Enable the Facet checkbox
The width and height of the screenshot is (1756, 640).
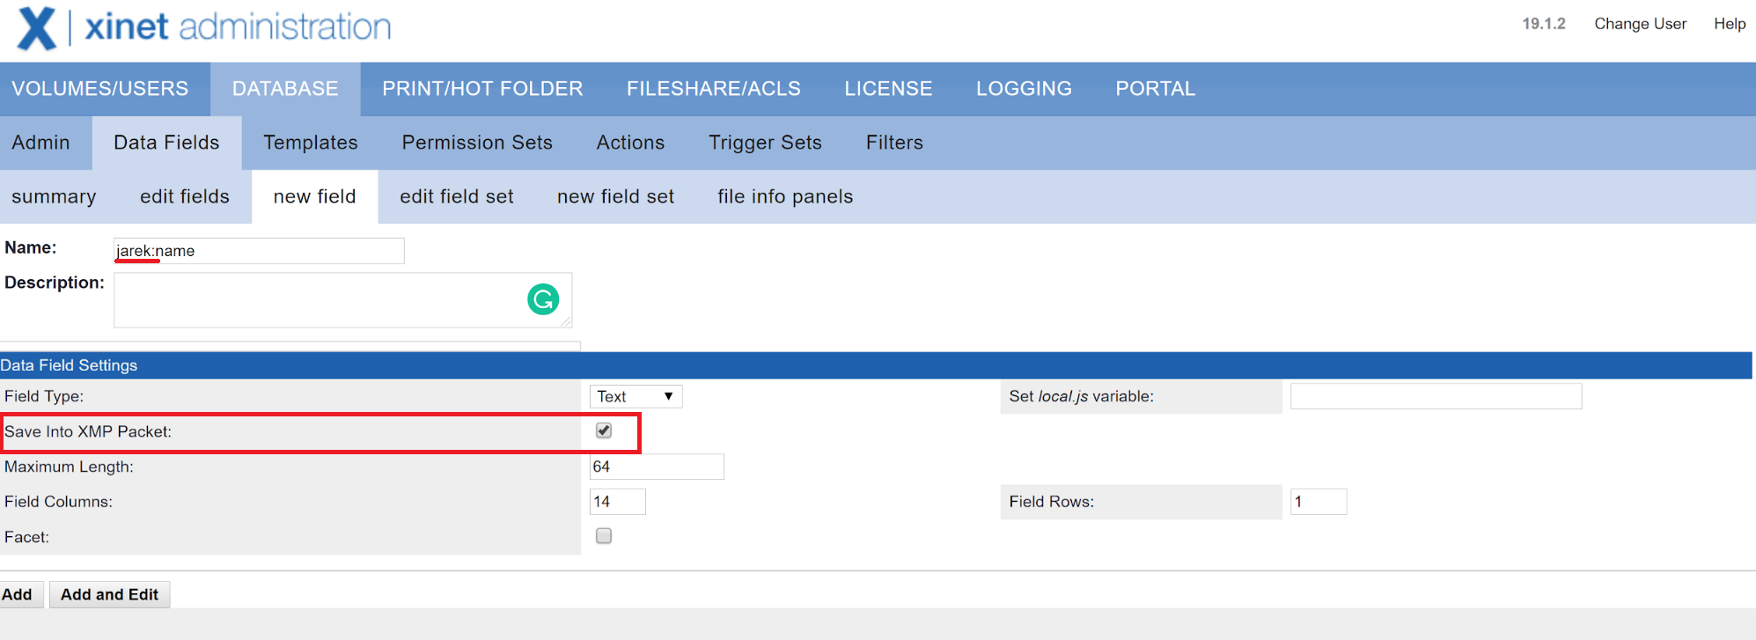tap(604, 536)
